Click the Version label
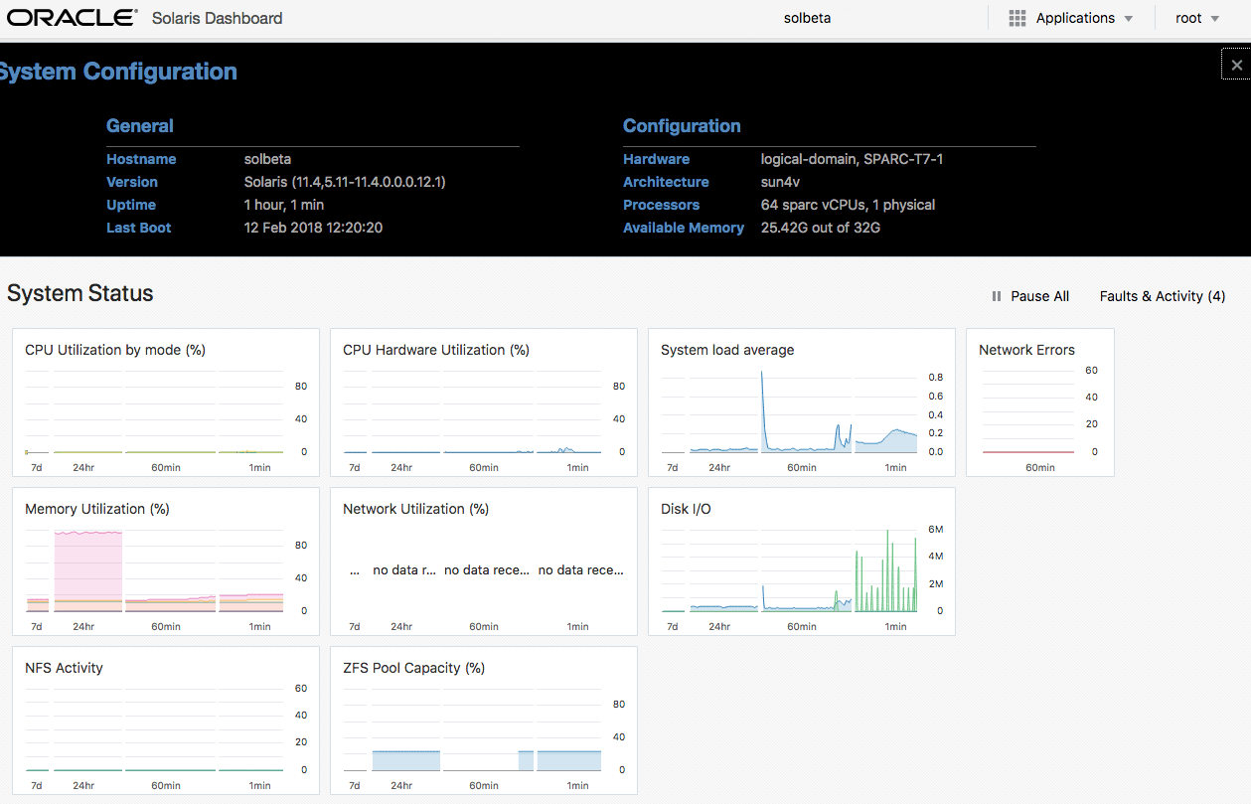Screen dimensions: 1251x804 pos(132,182)
